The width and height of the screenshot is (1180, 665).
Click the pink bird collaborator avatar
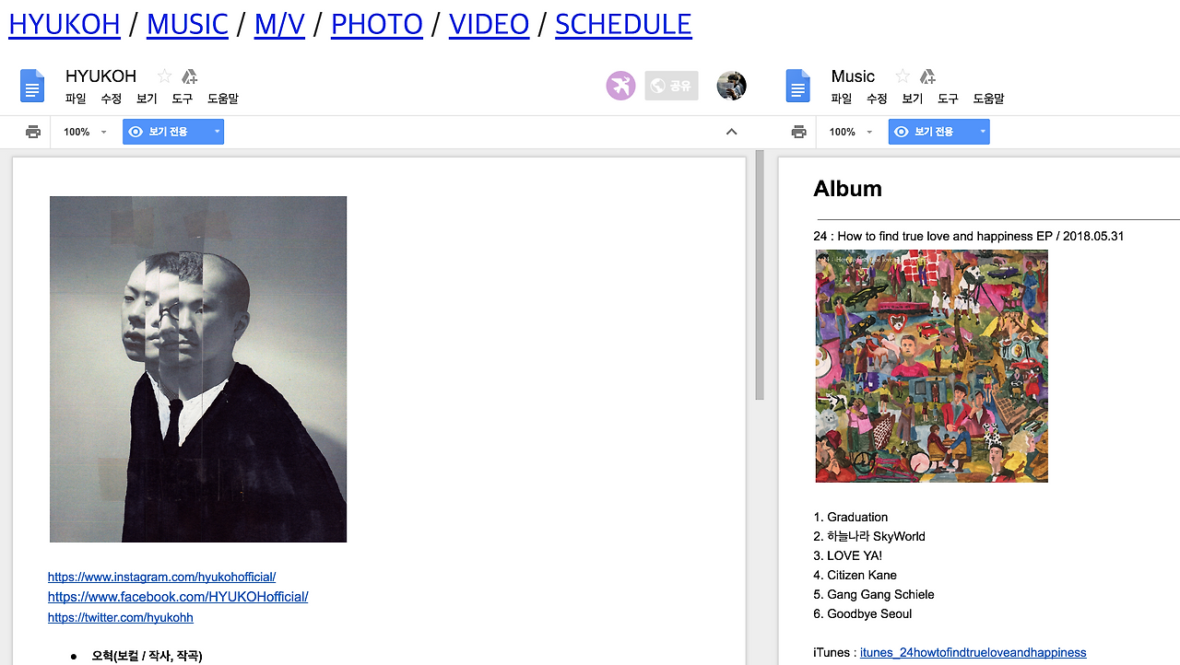(620, 86)
